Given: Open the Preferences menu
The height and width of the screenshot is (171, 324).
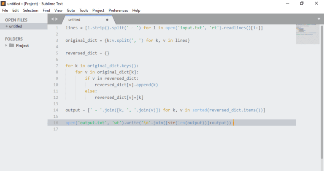Looking at the screenshot, I should coord(118,10).
